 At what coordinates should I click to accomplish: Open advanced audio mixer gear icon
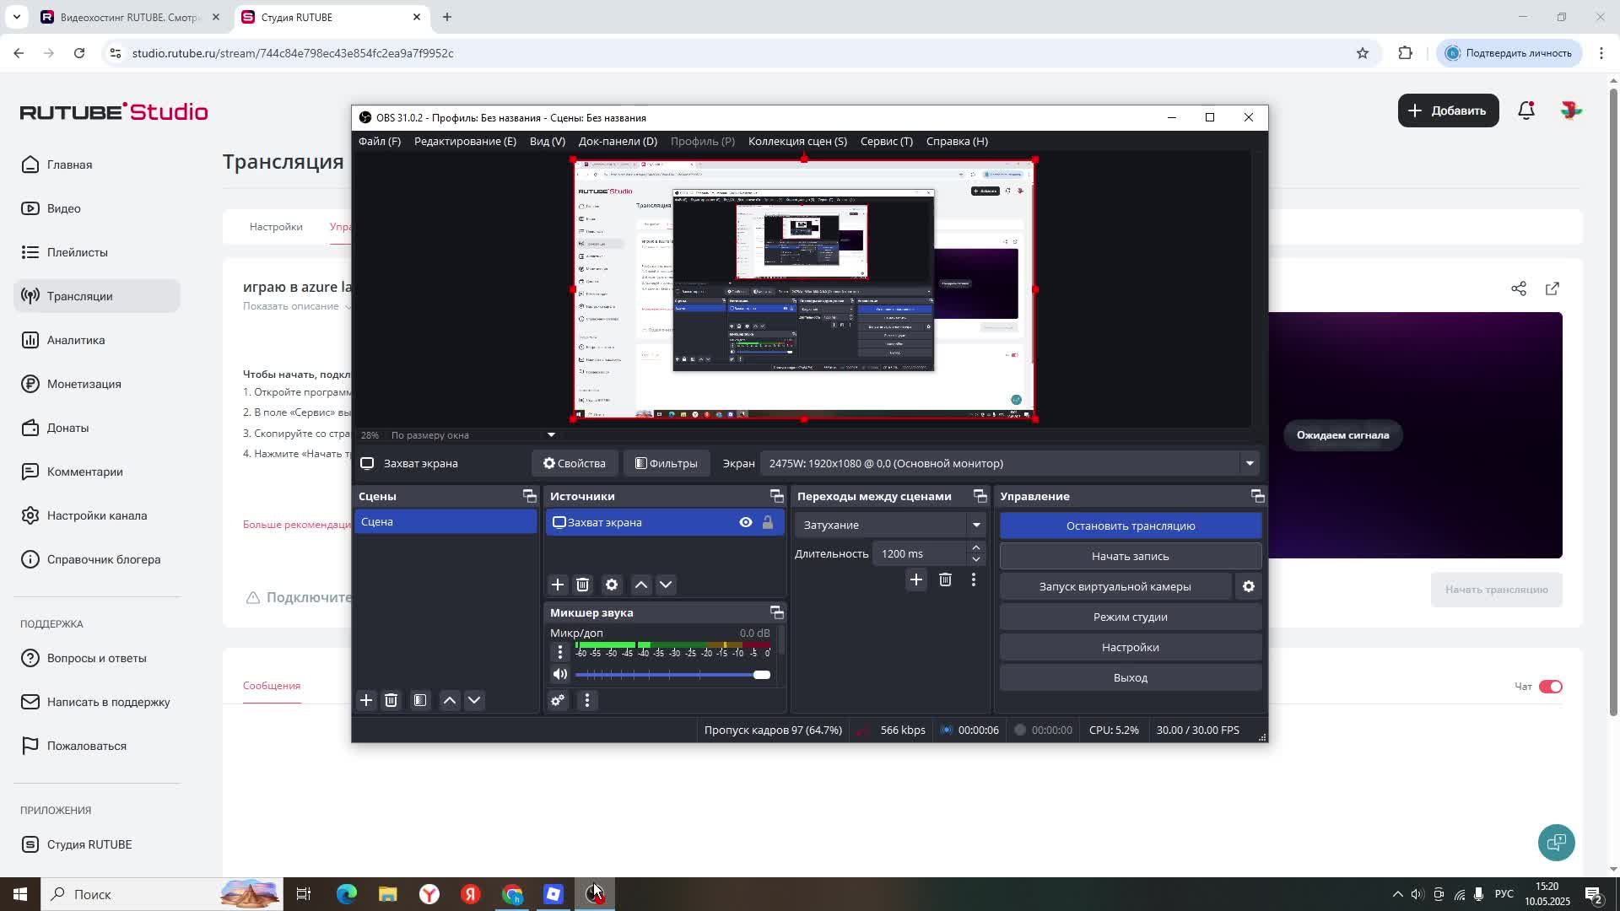(x=558, y=700)
